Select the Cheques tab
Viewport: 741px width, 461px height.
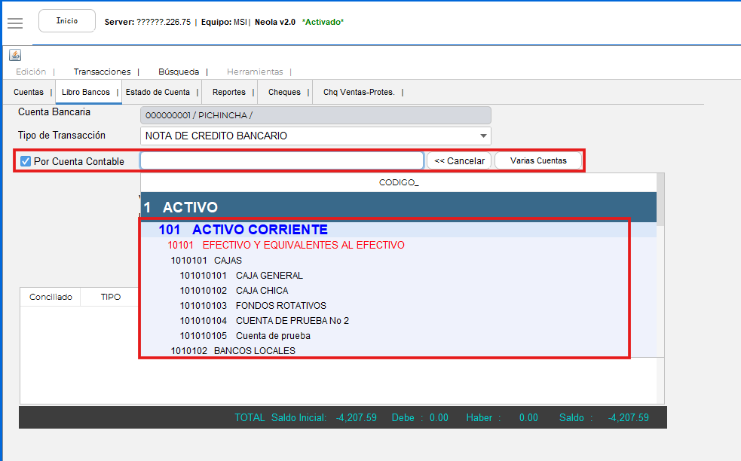click(284, 92)
